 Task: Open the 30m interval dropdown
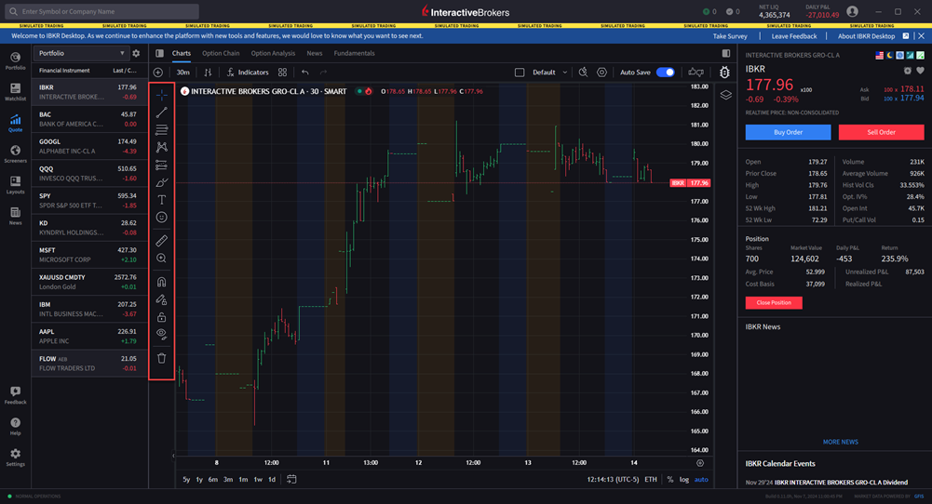pos(183,73)
